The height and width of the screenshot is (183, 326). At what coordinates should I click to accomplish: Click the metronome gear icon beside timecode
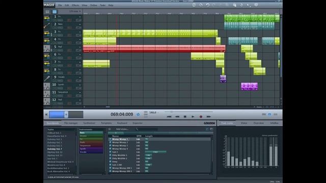[138, 114]
